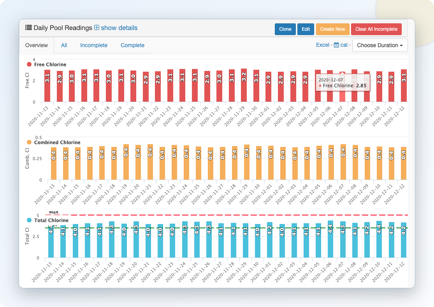
Task: Click the plus icon before show details
Action: (x=97, y=28)
